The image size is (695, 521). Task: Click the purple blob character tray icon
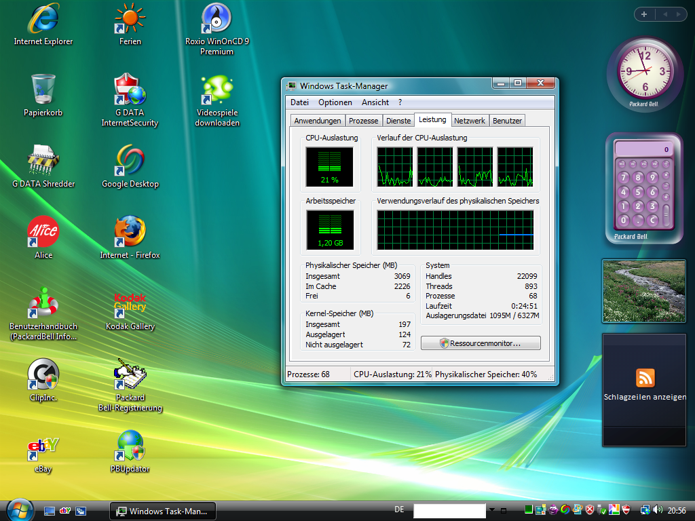click(553, 510)
